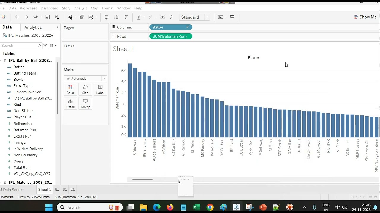Swap rows and columns icon
The image size is (380, 213).
[107, 17]
